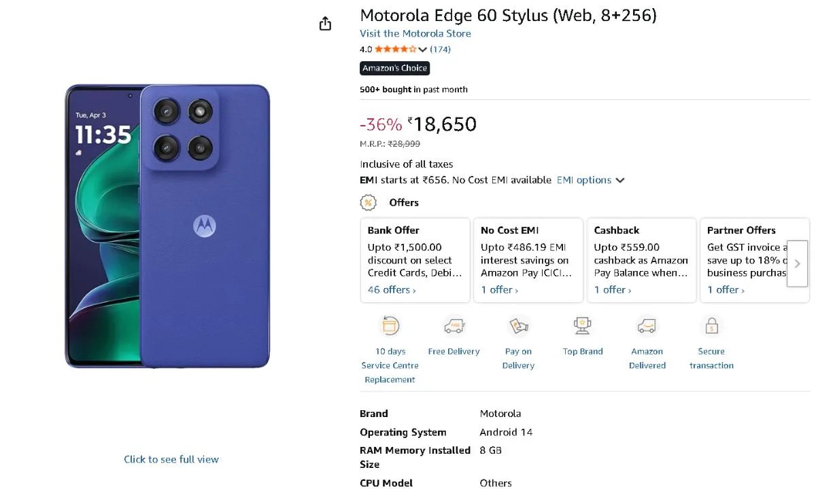
Task: Click to see full view link
Action: pos(171,459)
